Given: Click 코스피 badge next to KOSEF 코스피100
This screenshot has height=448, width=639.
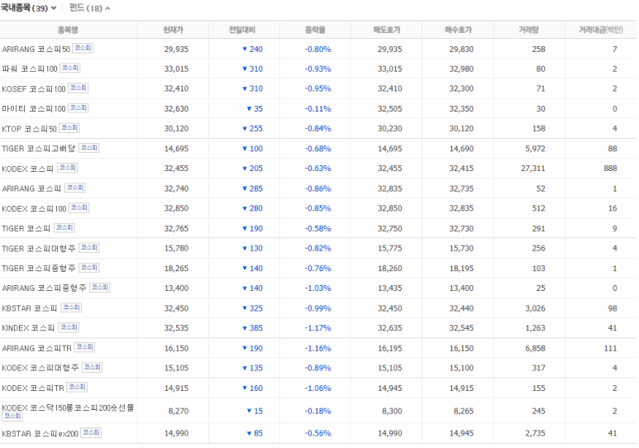Looking at the screenshot, I should click(79, 88).
